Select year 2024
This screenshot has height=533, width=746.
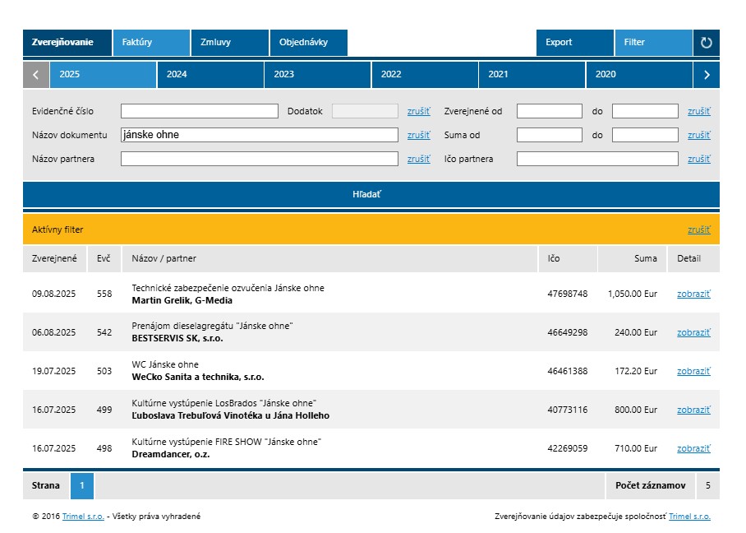click(x=210, y=75)
